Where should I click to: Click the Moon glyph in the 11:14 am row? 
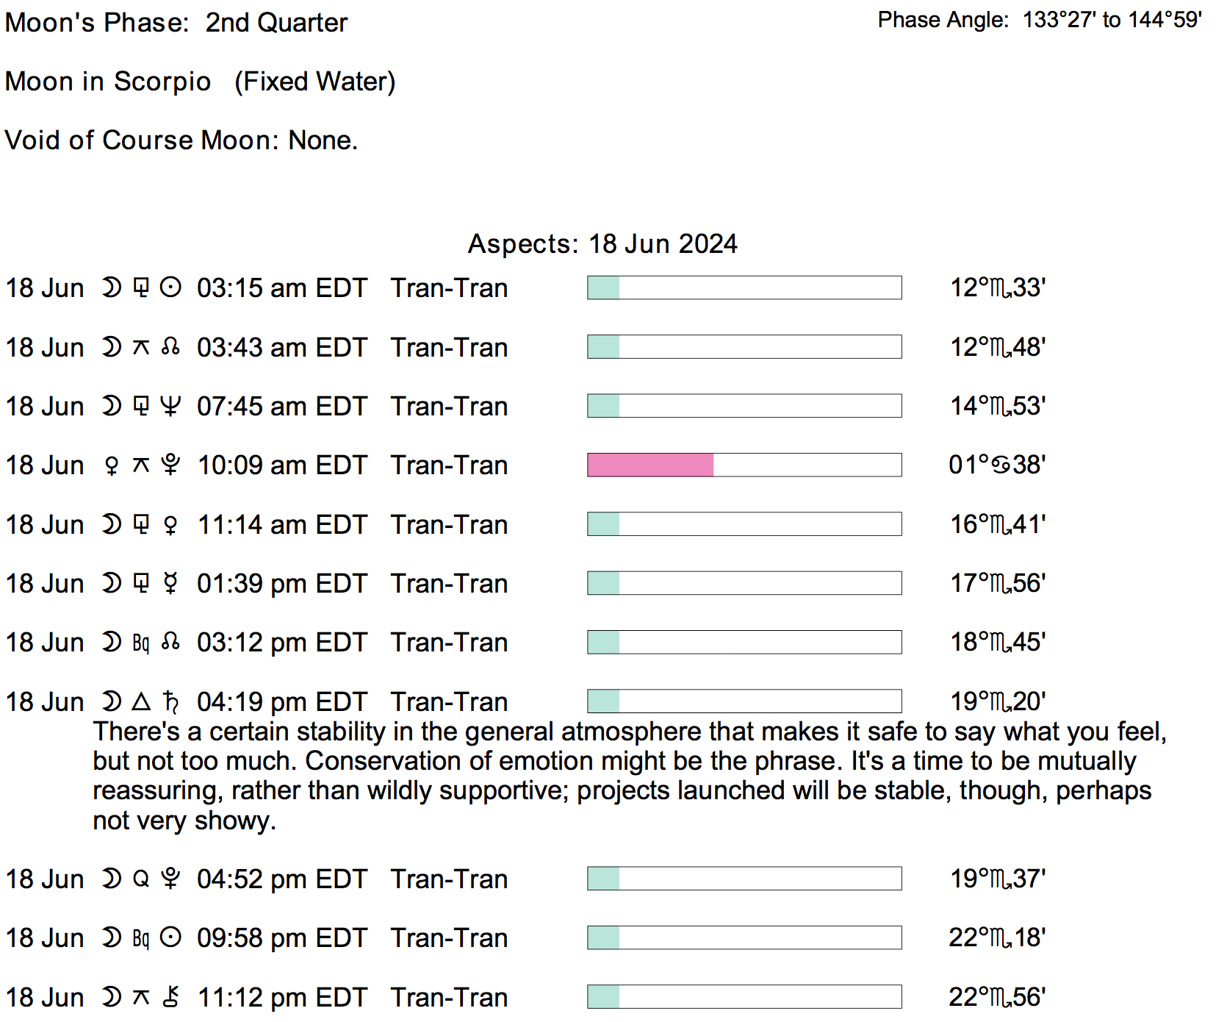(x=112, y=525)
